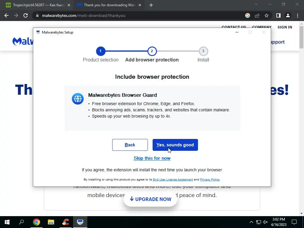Open Chrome profile avatar
This screenshot has width=304, height=228.
288,15
